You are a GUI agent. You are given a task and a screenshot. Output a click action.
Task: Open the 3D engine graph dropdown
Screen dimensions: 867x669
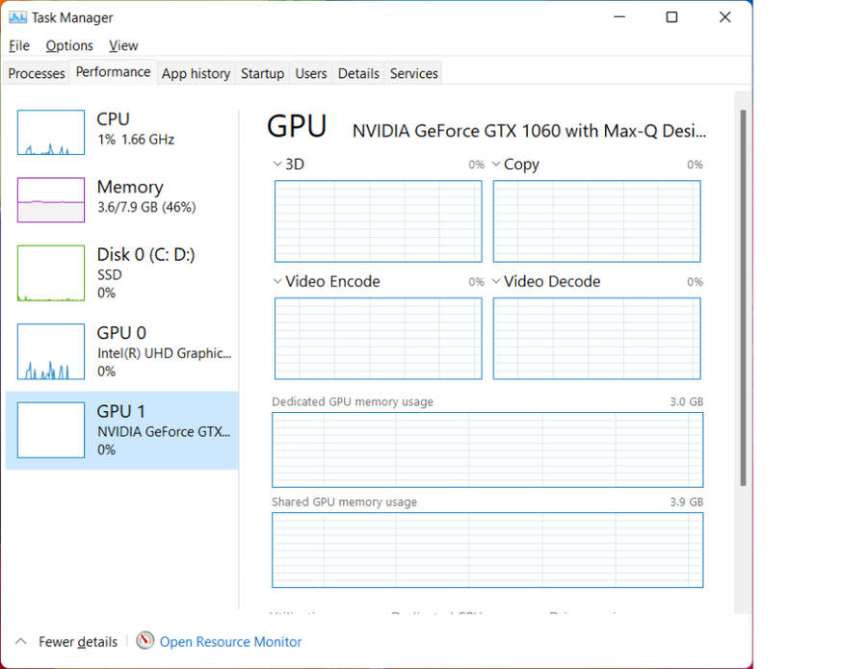(277, 165)
